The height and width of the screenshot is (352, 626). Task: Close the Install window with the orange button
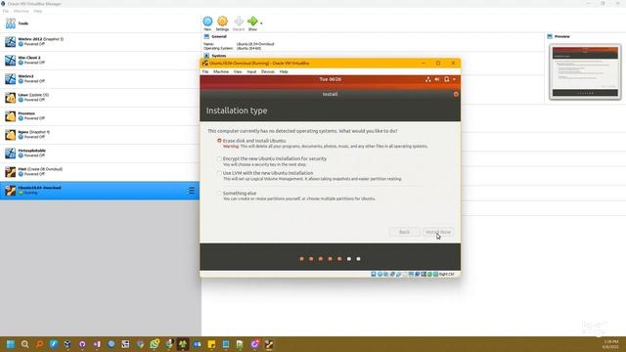point(456,94)
